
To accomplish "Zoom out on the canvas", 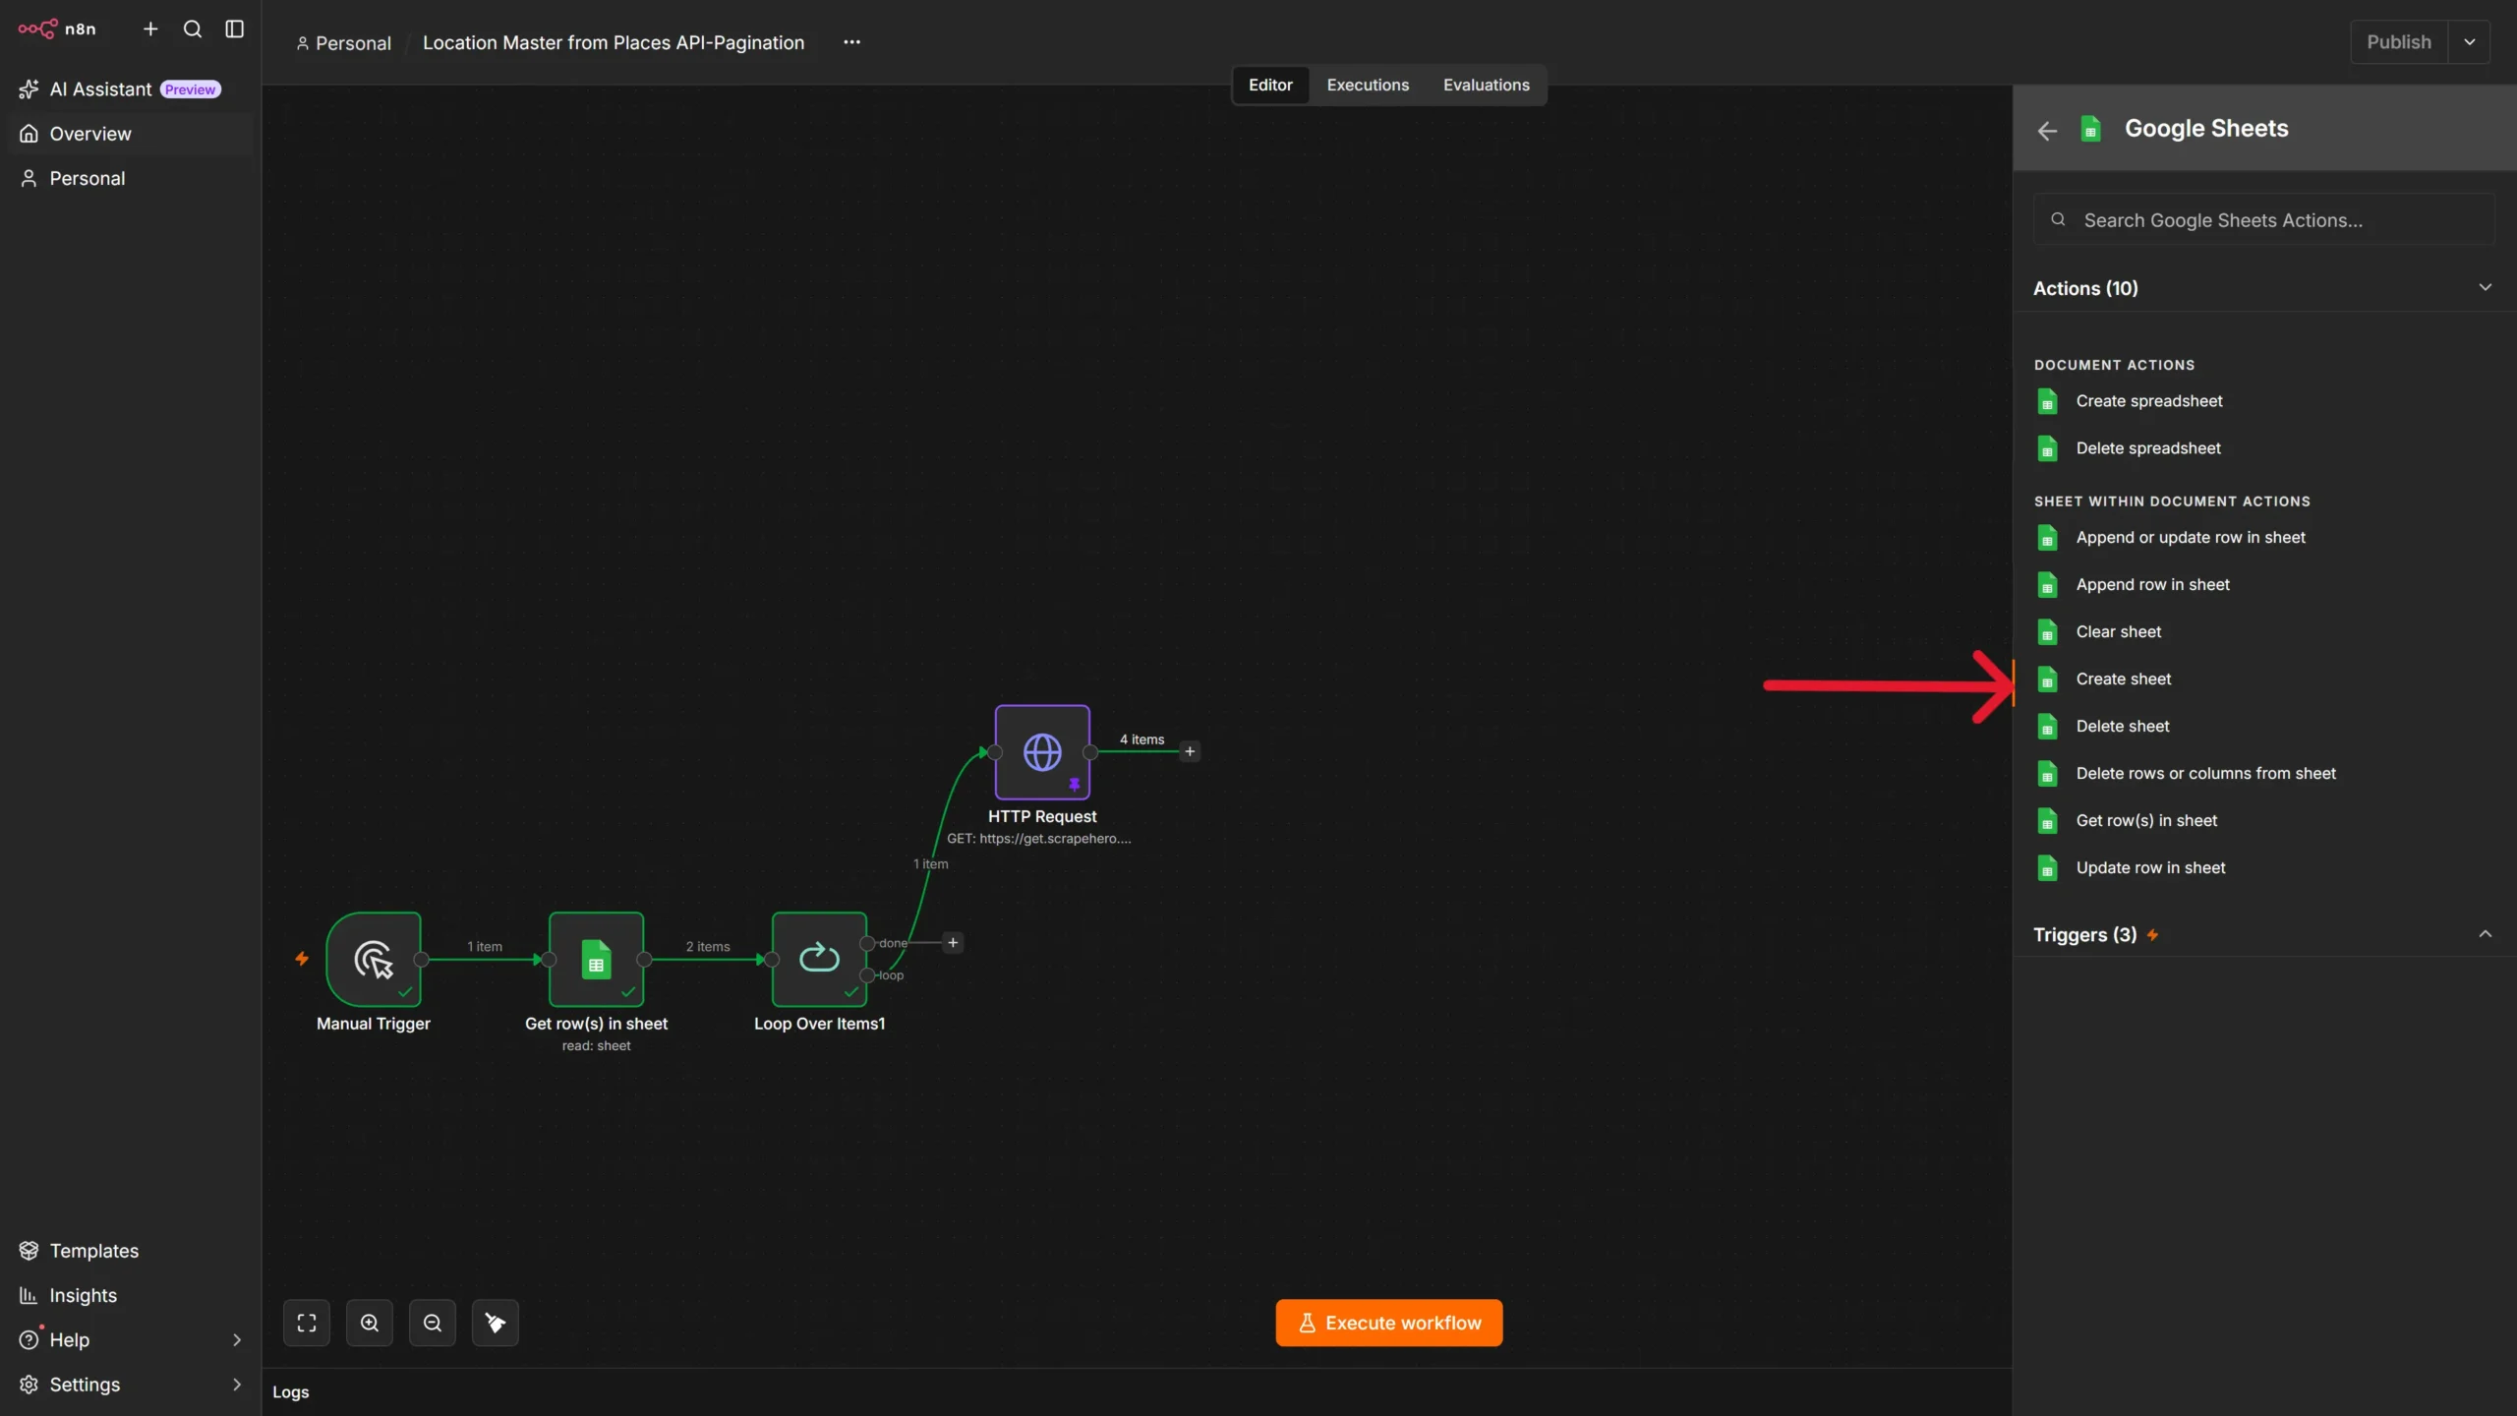I will pyautogui.click(x=433, y=1323).
